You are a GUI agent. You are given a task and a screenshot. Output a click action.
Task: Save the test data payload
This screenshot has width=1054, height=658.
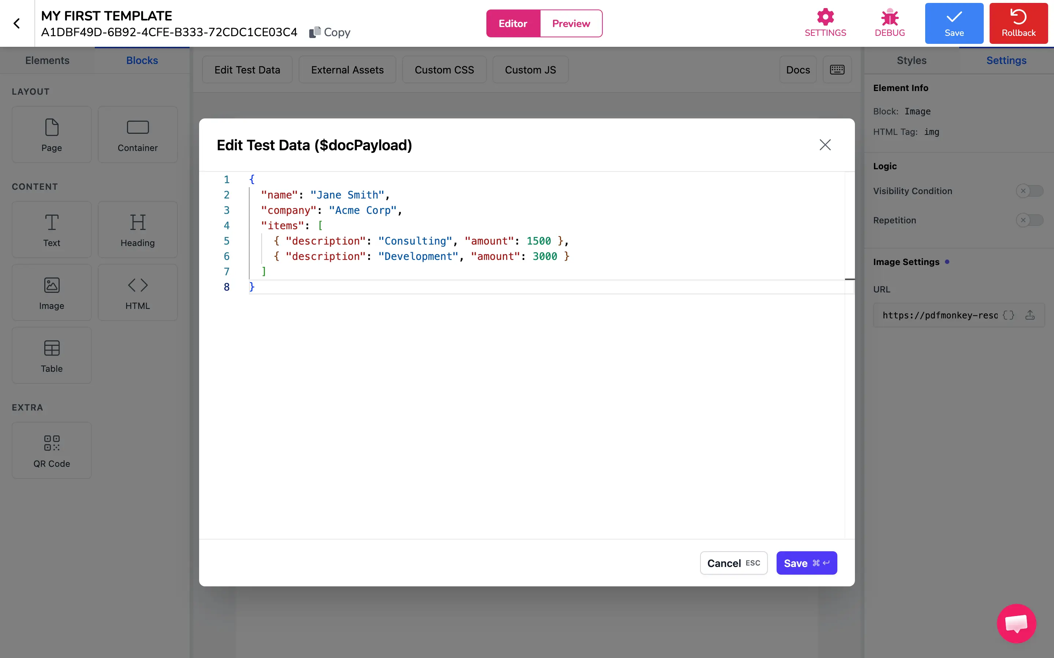click(x=806, y=563)
